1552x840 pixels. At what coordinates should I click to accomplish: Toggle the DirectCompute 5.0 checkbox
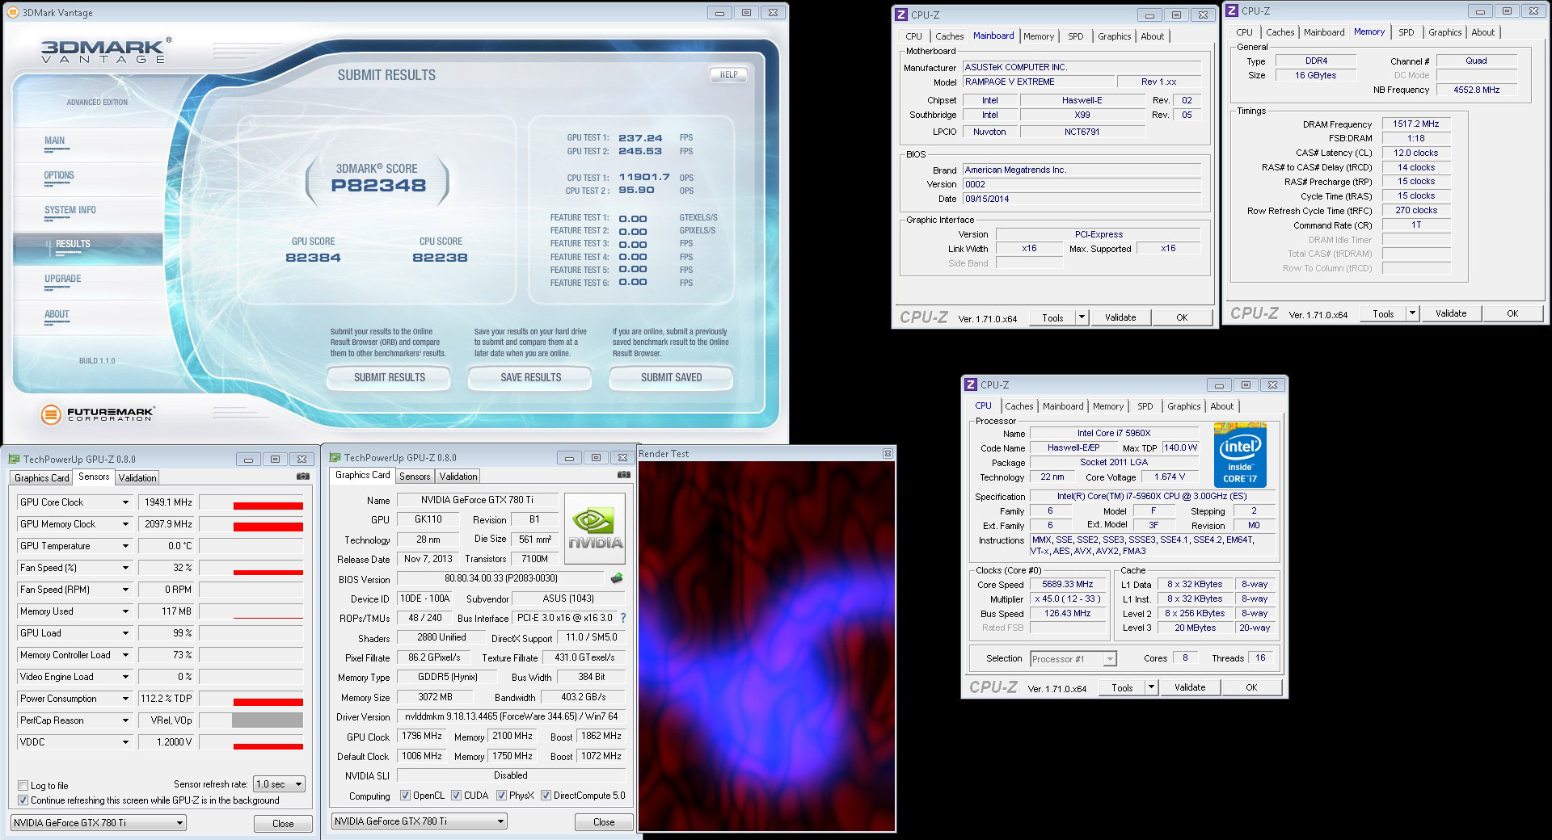546,796
